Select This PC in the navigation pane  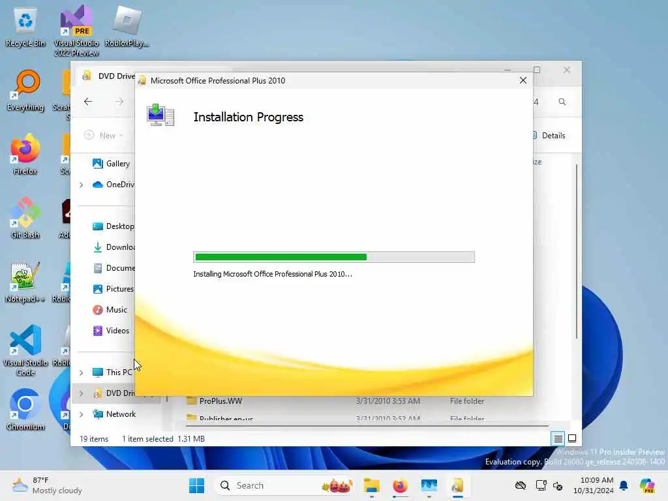click(112, 372)
